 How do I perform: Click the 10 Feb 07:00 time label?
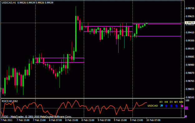(153, 120)
